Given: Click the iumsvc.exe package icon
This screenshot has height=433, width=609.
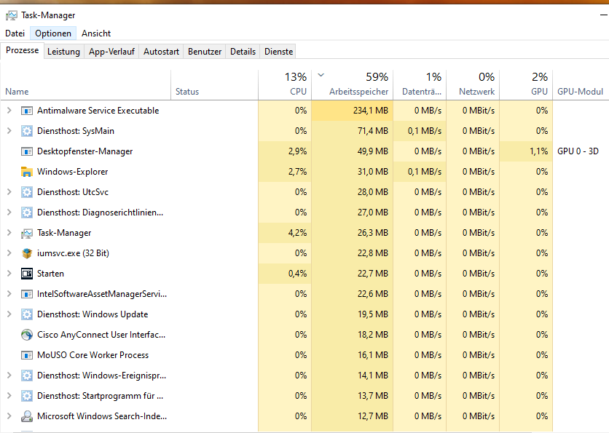Looking at the screenshot, I should [27, 253].
